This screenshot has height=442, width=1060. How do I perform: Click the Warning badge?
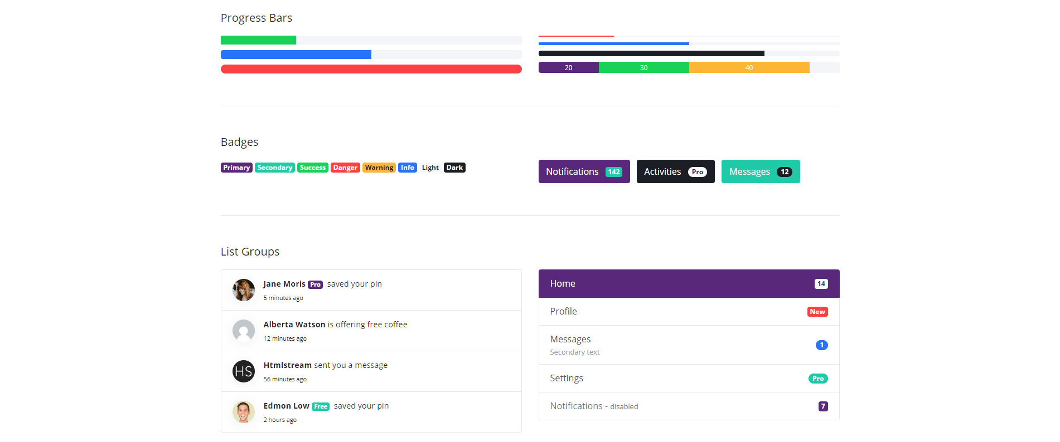point(379,168)
